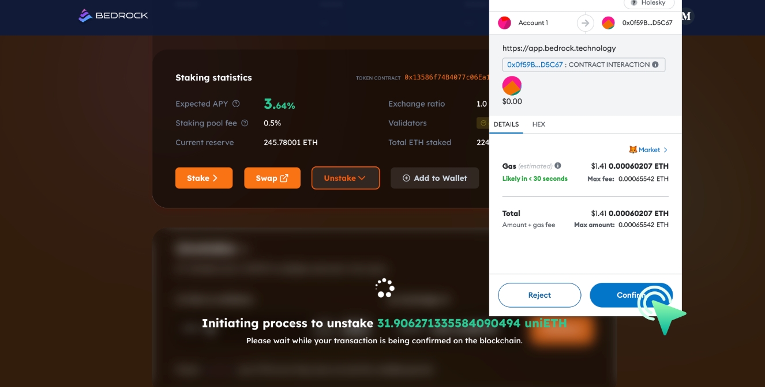Click the recipient contract avatar icon
The width and height of the screenshot is (765, 387).
pos(608,23)
